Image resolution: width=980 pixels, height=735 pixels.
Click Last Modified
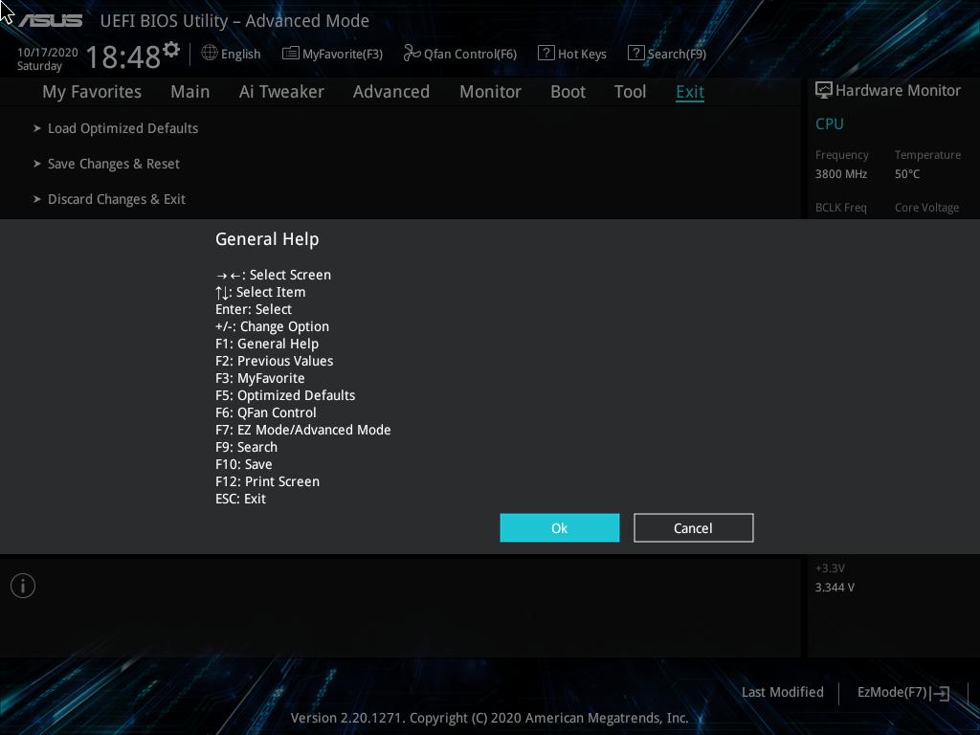pos(783,693)
